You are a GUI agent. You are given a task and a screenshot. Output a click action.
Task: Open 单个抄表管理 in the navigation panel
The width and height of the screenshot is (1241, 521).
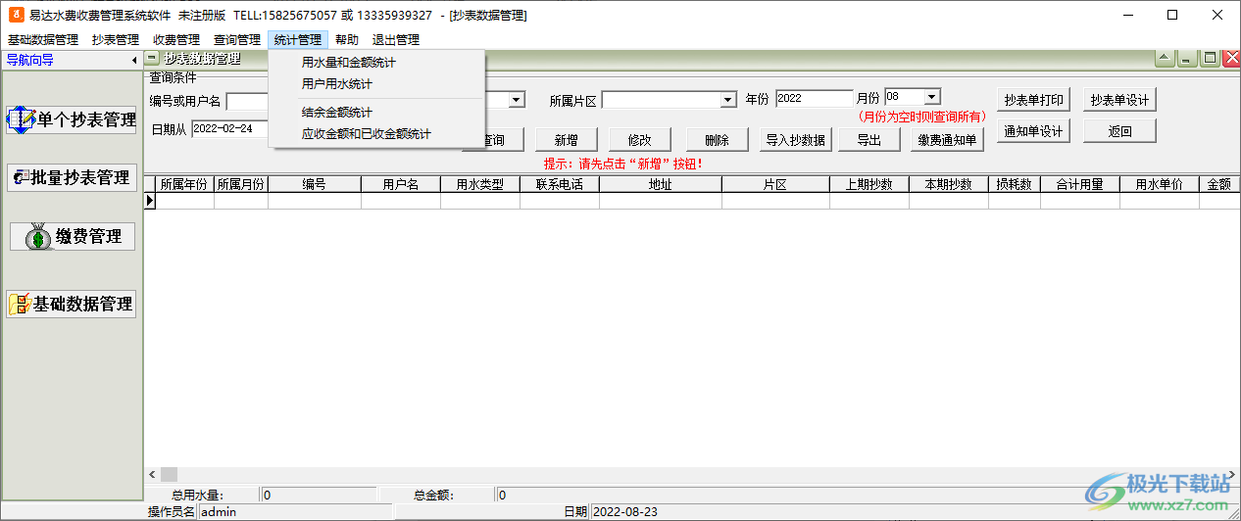tap(72, 119)
